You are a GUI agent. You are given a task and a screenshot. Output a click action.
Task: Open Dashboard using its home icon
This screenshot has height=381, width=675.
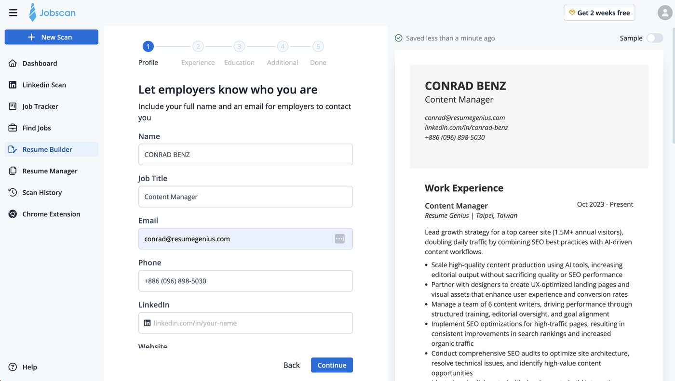point(12,63)
